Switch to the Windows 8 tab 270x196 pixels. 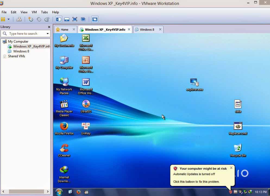tap(147, 30)
